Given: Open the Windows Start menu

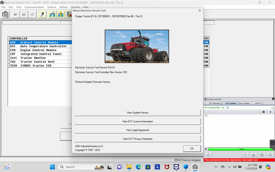Looking at the screenshot, I should pos(52,167).
